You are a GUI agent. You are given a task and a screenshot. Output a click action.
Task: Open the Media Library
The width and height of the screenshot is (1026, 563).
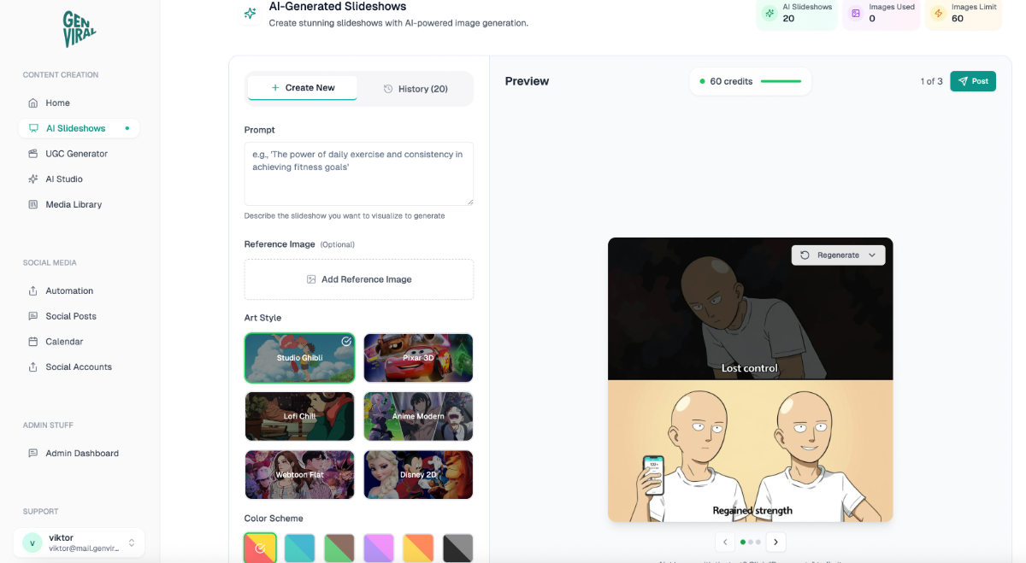[79, 205]
